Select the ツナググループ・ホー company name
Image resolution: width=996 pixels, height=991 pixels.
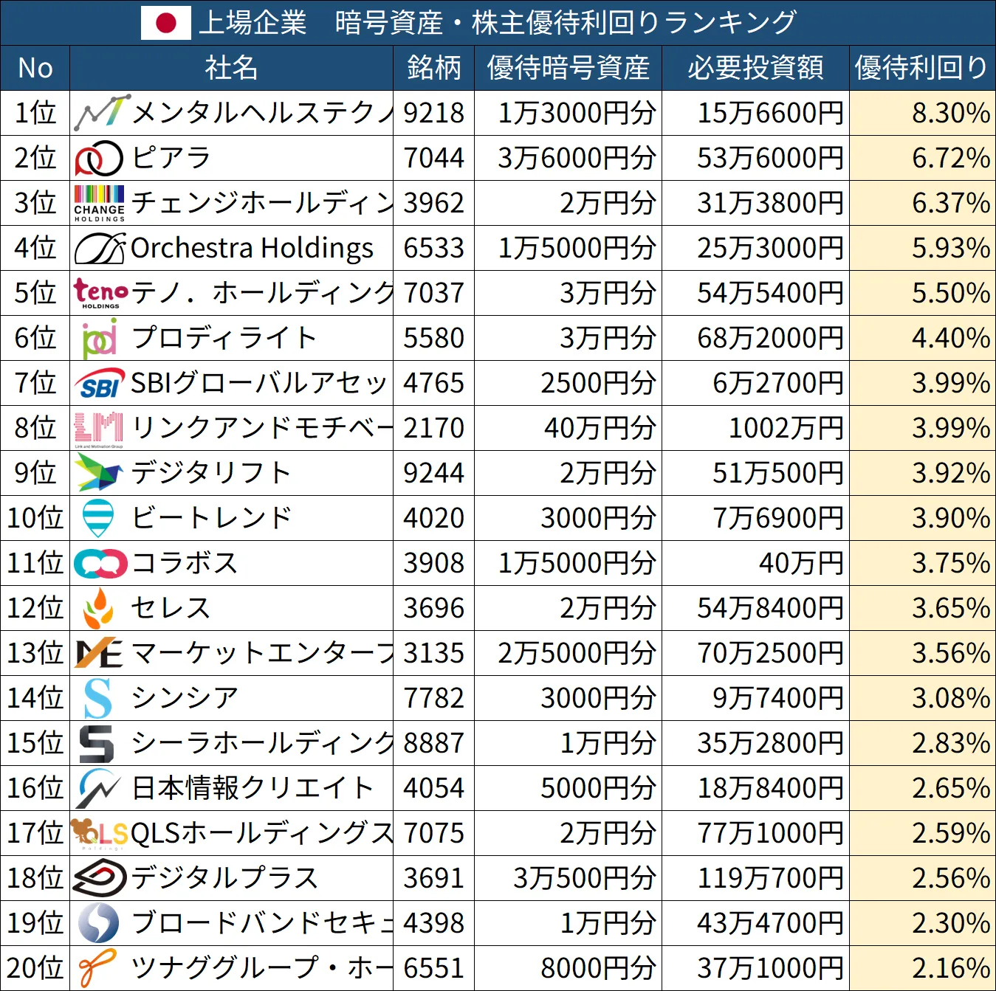[258, 968]
